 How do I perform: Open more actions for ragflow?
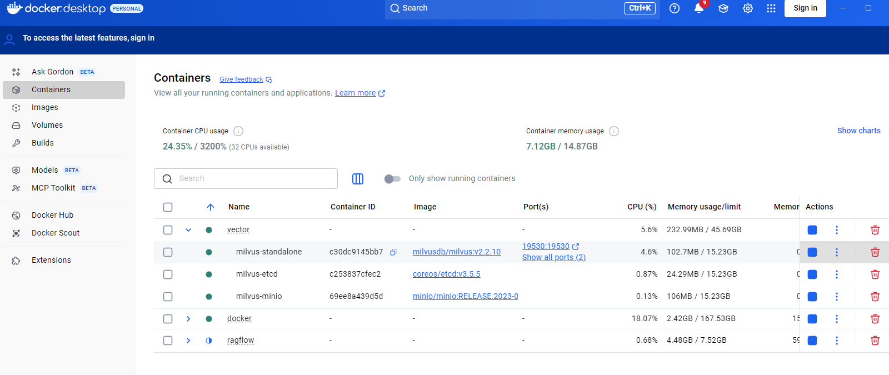(837, 341)
